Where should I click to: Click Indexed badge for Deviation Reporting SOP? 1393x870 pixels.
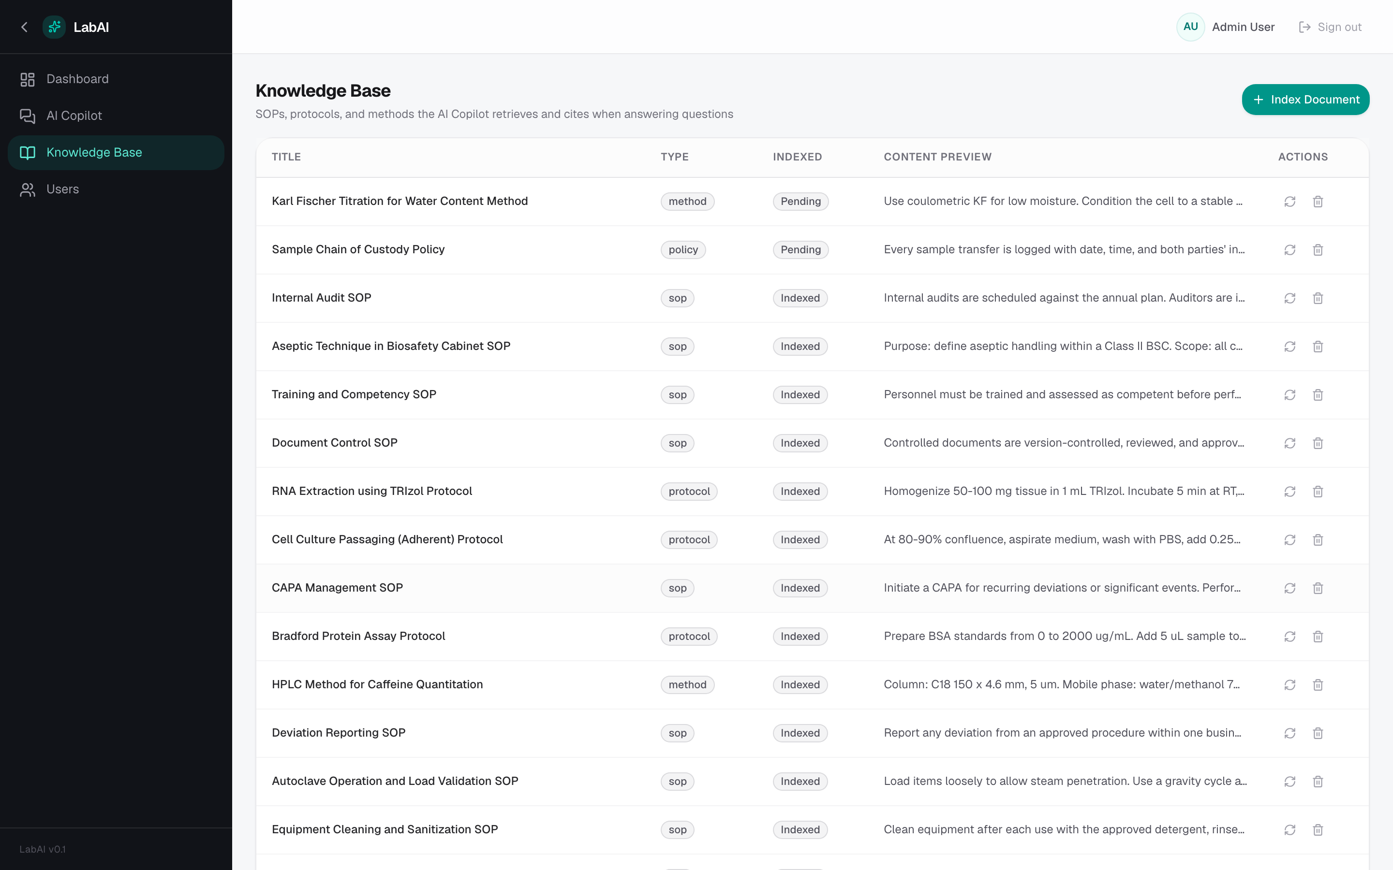click(800, 733)
